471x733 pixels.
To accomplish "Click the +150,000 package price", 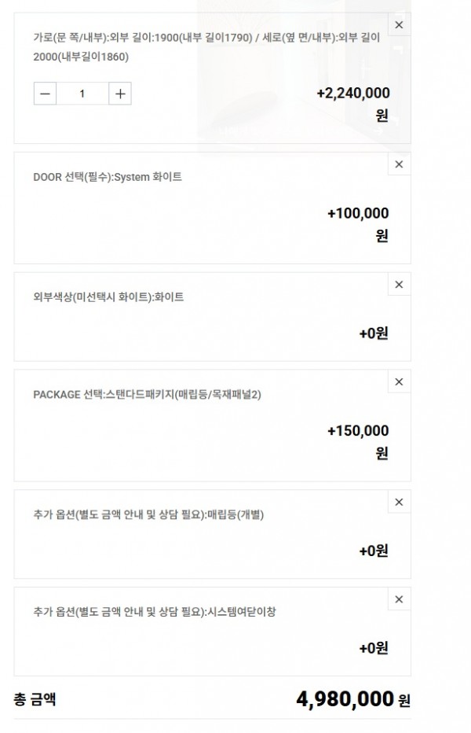I will [359, 441].
